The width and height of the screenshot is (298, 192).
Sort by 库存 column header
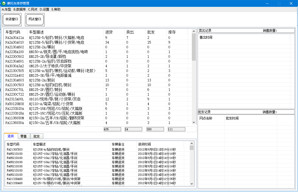(172, 32)
